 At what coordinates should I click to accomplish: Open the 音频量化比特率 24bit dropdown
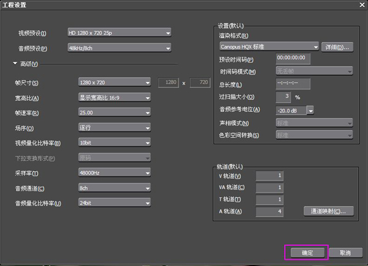115,203
